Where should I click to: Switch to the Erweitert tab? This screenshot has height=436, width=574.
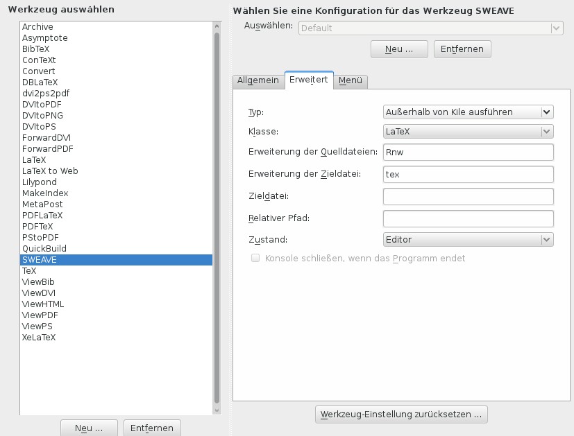[x=309, y=80]
